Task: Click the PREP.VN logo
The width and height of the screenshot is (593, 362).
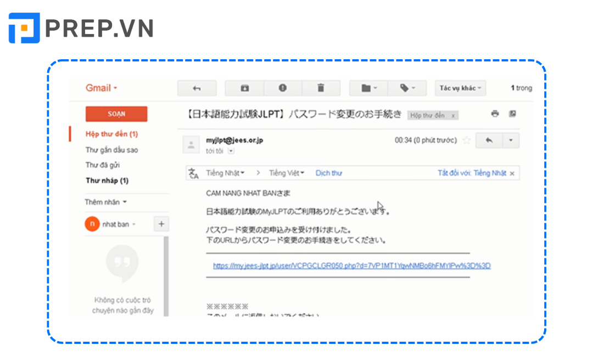Action: coord(81,28)
